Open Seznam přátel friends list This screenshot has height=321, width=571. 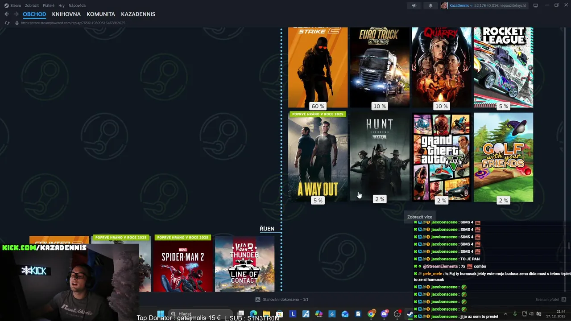pos(547,300)
